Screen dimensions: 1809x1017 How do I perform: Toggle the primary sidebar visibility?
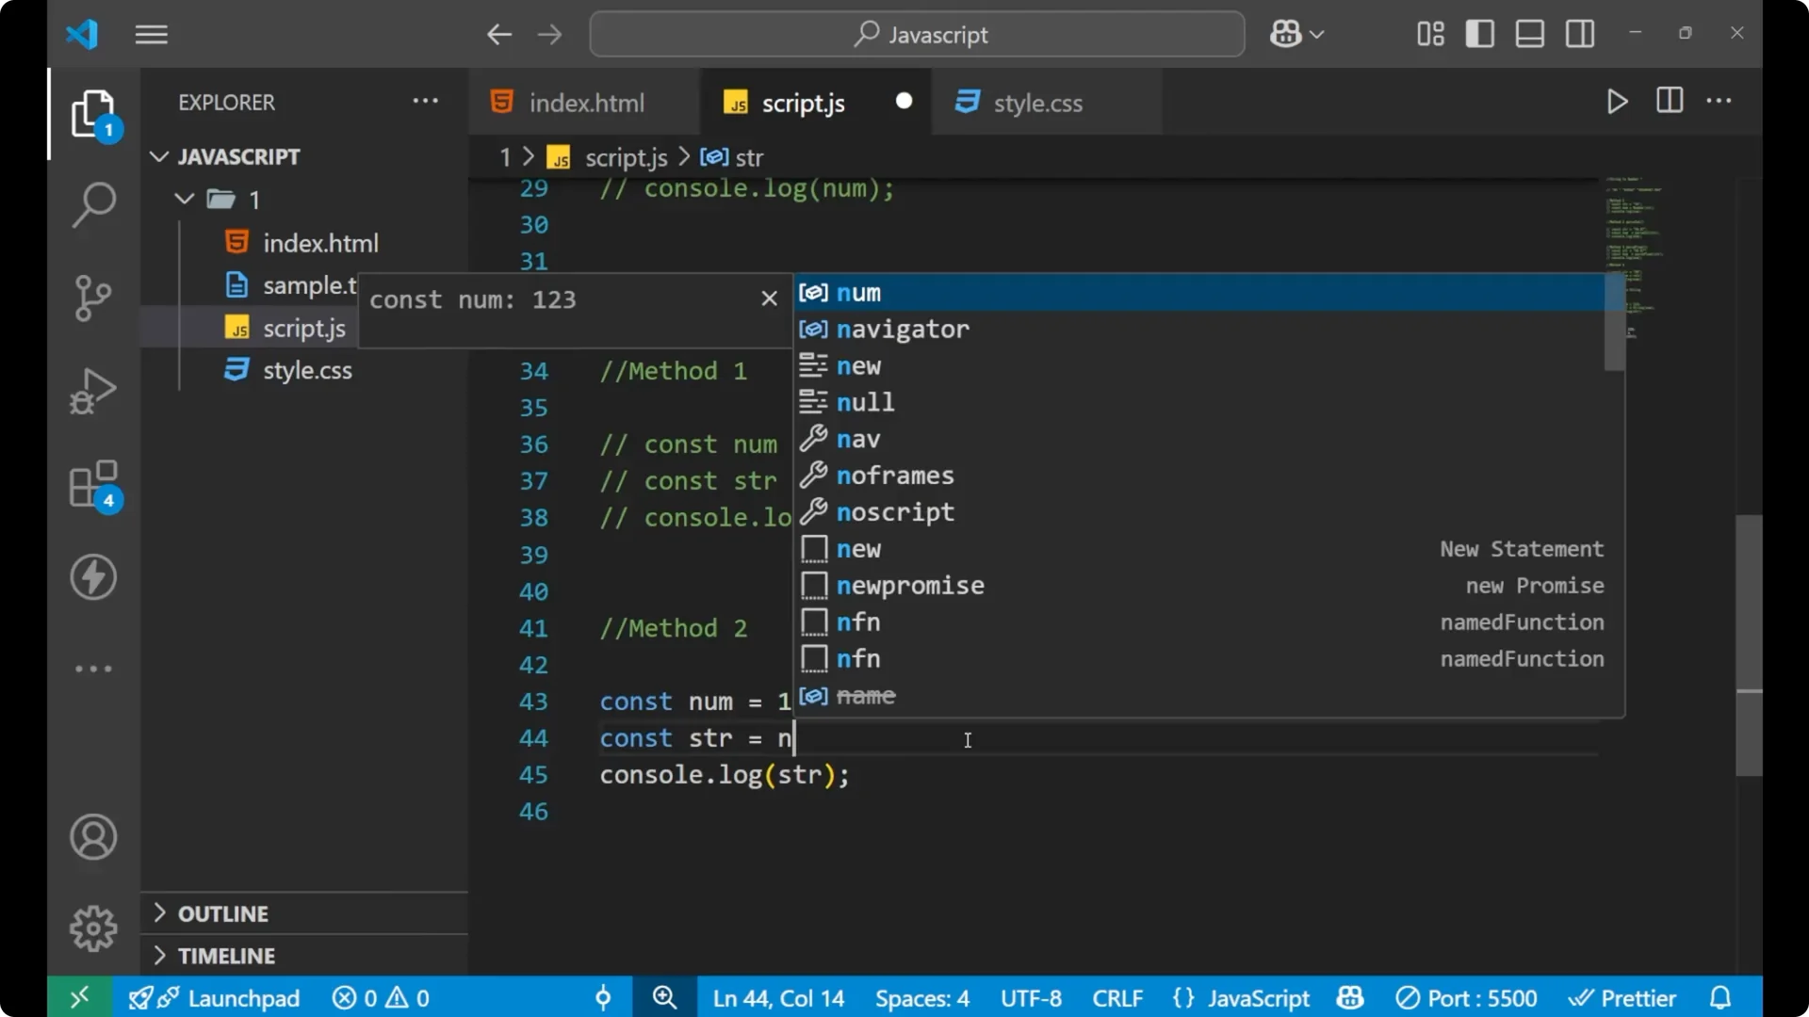click(1479, 34)
